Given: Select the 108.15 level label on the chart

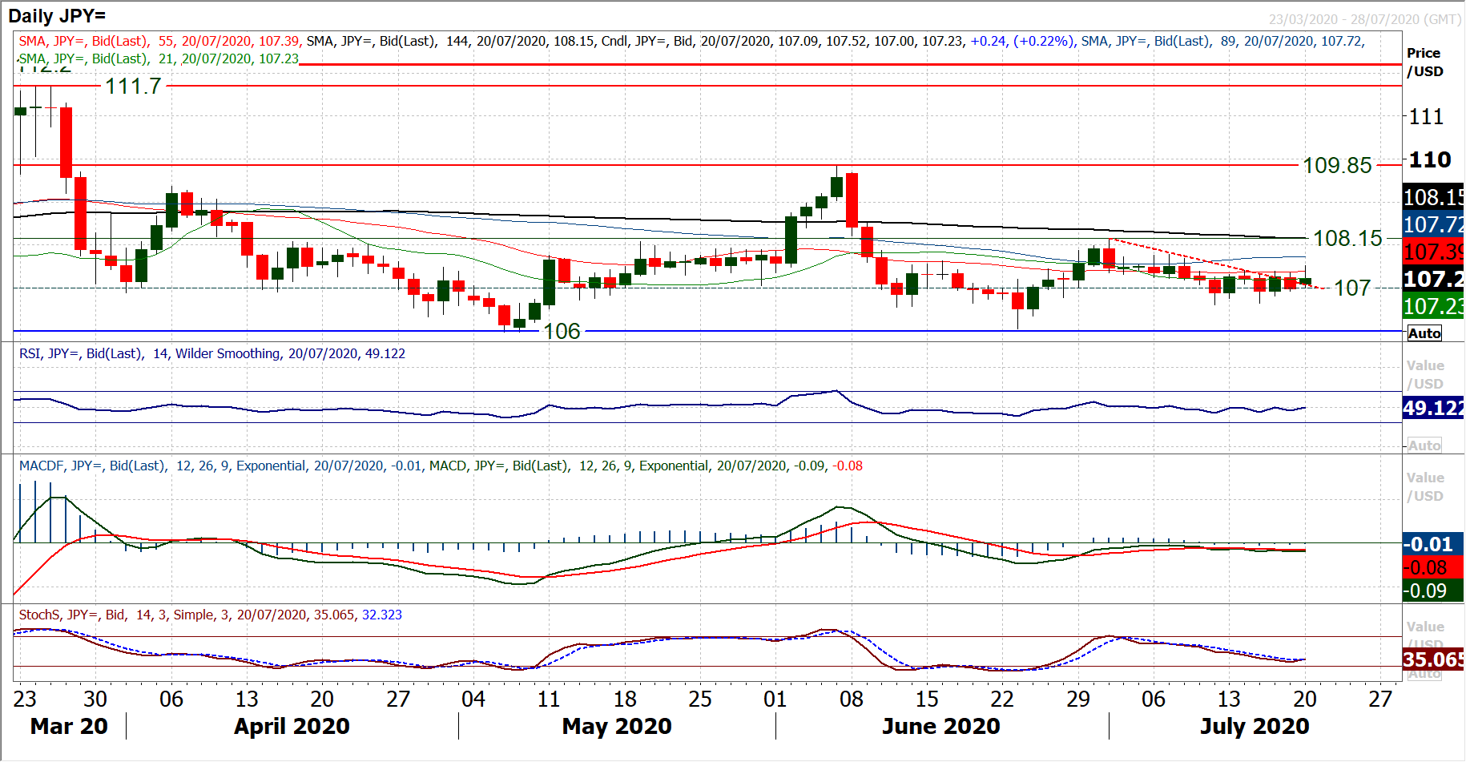Looking at the screenshot, I should point(1347,238).
